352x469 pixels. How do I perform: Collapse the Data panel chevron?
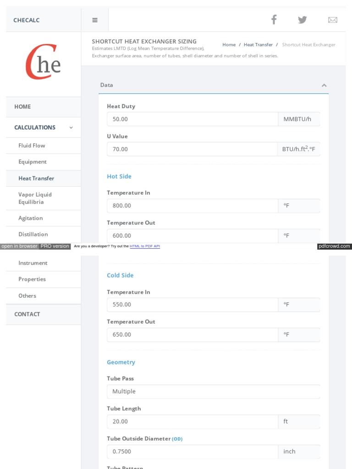(x=324, y=85)
